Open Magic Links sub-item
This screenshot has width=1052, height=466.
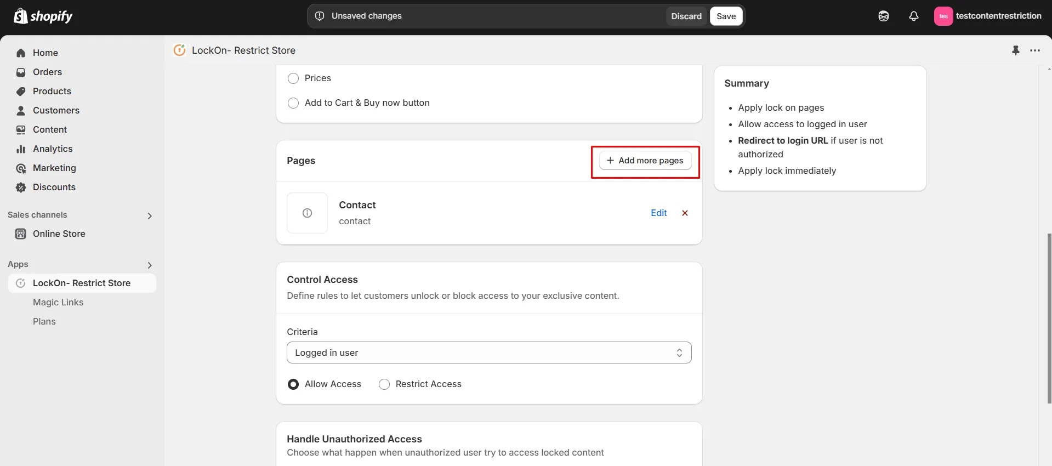pyautogui.click(x=58, y=302)
